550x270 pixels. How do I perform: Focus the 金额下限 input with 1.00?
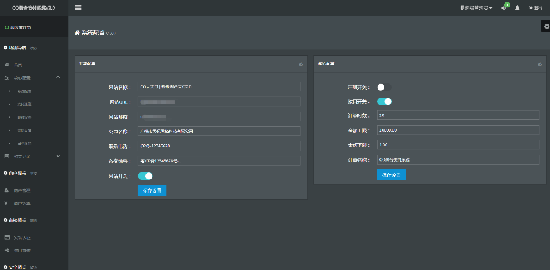pos(458,144)
